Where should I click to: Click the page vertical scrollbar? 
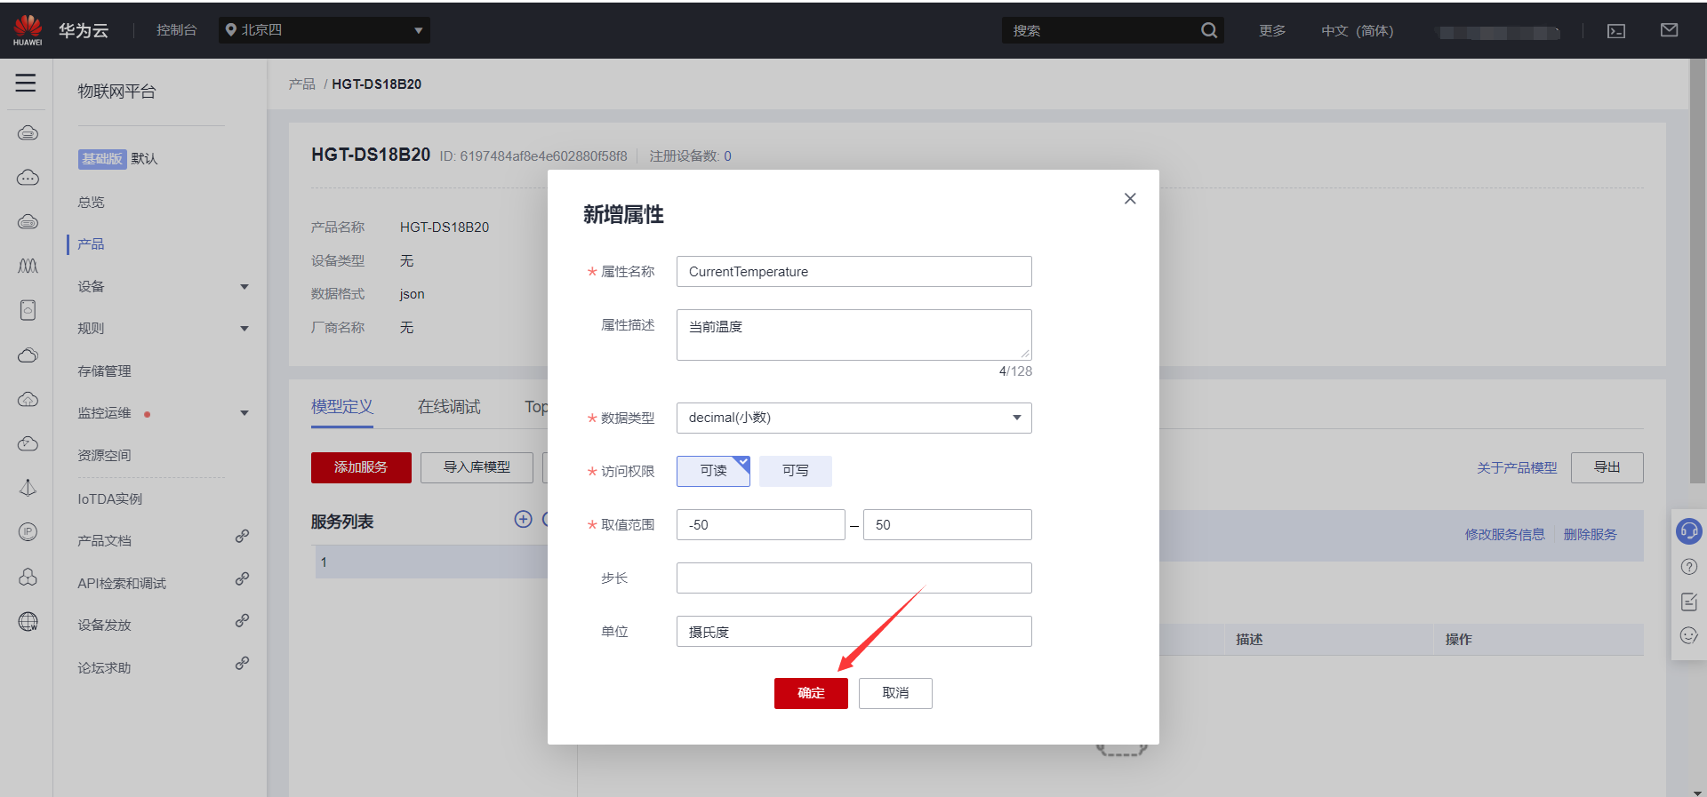(1697, 271)
